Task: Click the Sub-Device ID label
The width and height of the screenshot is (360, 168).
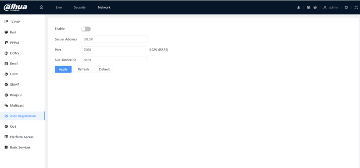Action: coord(65,60)
